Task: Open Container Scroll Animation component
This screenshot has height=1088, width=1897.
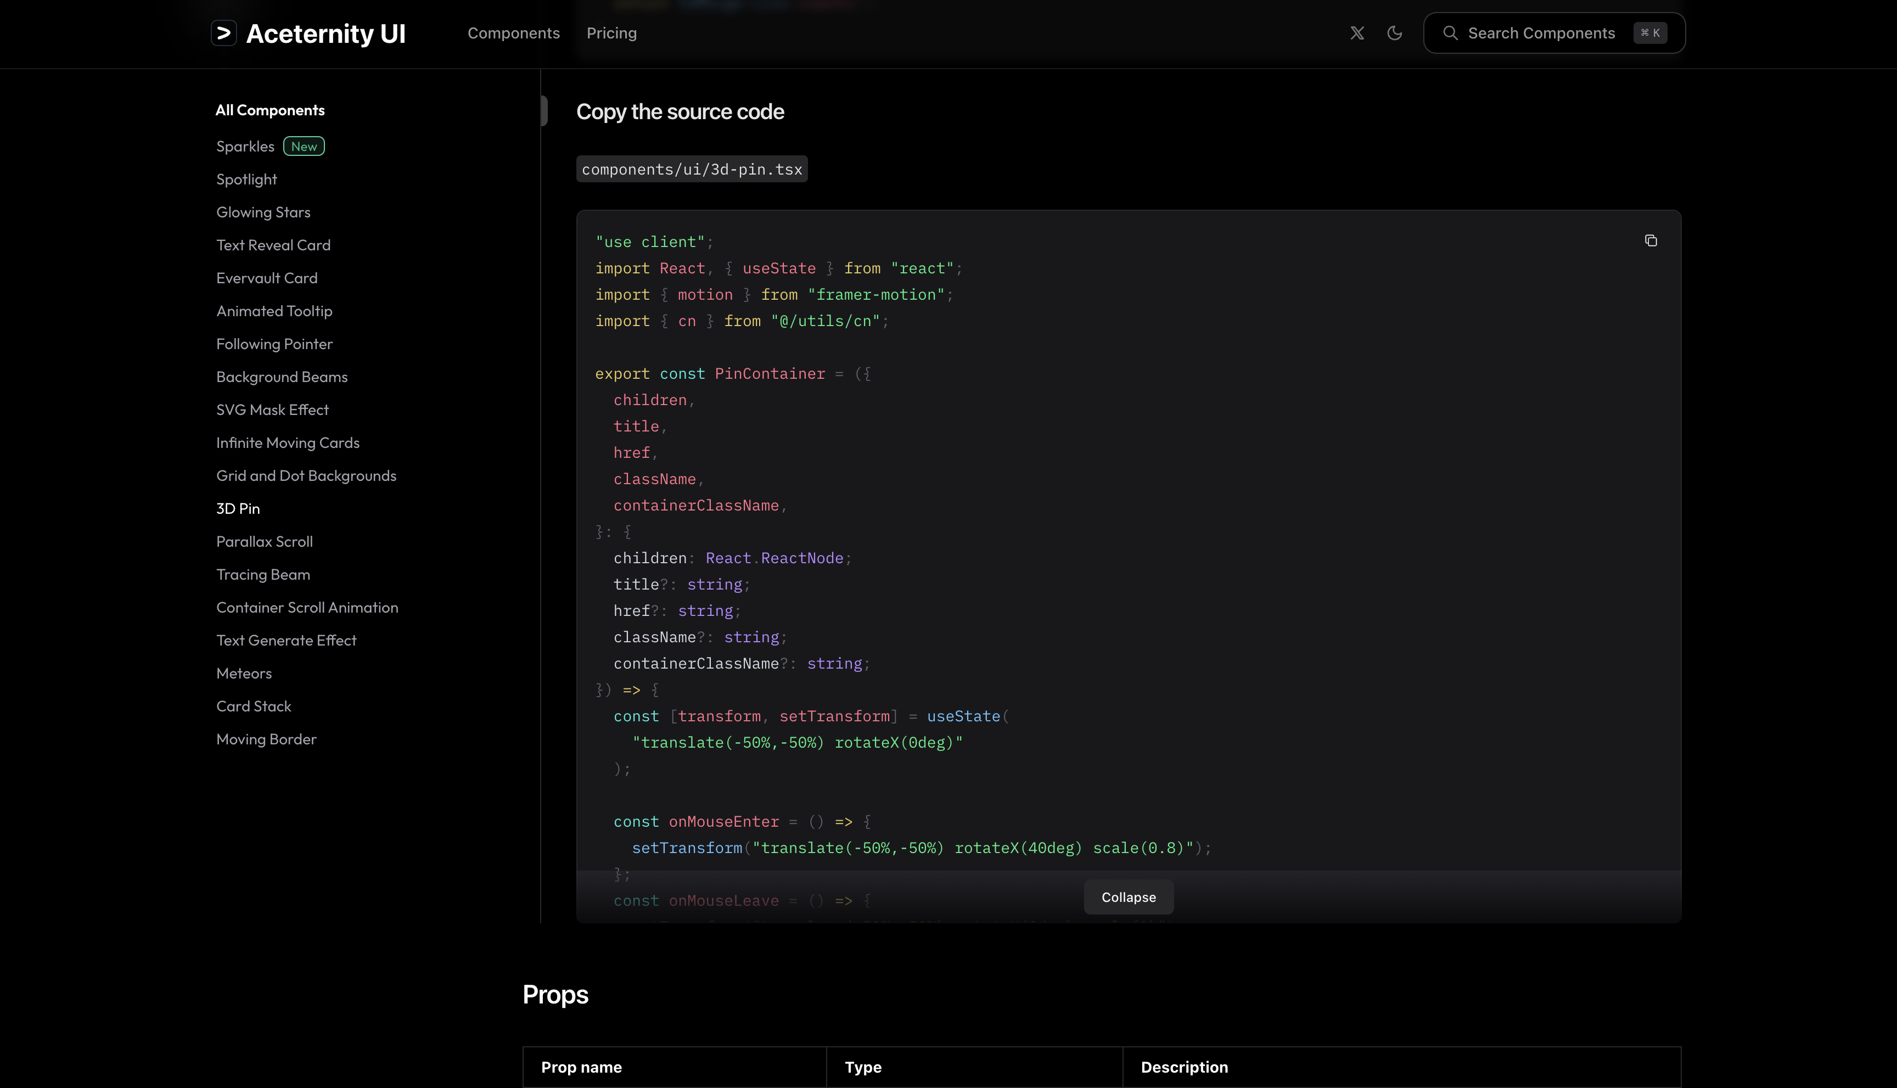Action: pos(307,607)
